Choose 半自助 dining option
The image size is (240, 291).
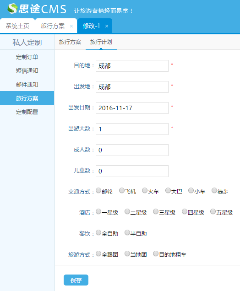(x=127, y=232)
